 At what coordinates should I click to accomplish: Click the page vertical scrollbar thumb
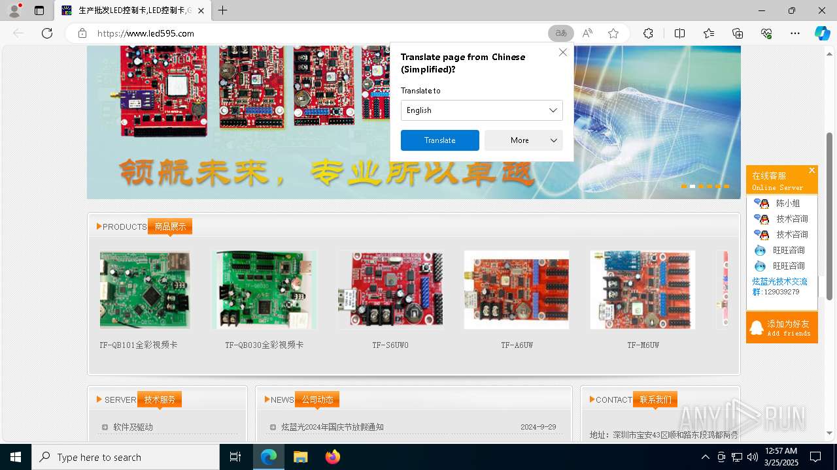pyautogui.click(x=830, y=215)
